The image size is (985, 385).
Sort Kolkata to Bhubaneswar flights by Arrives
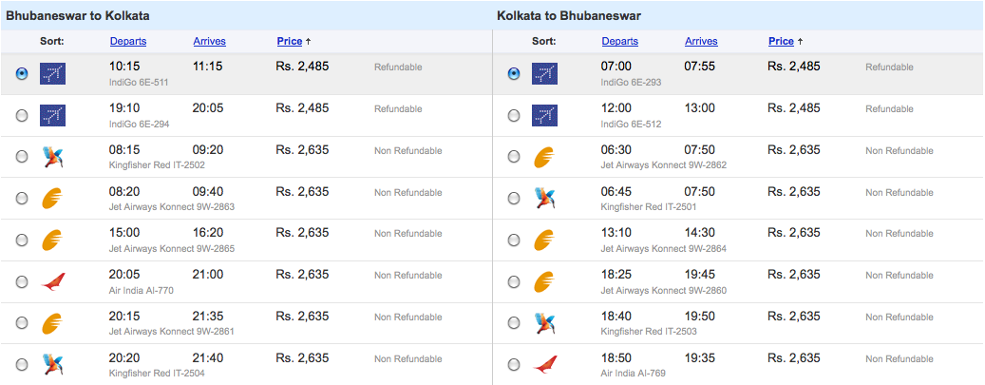click(701, 42)
